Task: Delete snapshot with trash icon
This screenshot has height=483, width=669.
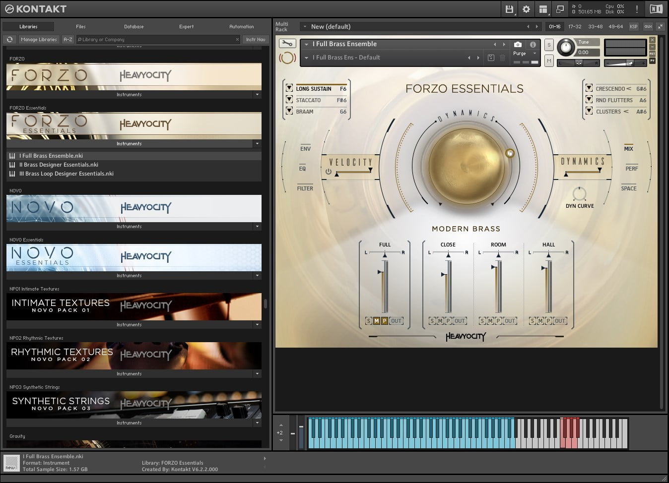Action: [503, 58]
